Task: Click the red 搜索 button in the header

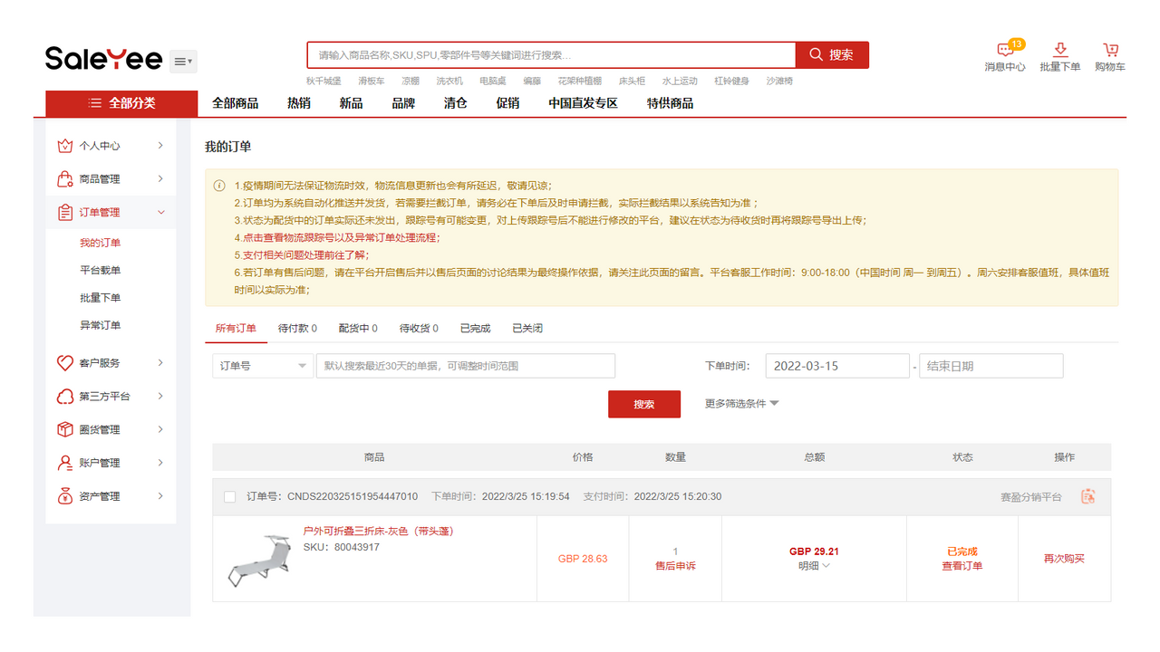Action: click(x=832, y=55)
